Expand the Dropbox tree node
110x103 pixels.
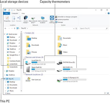click(x=5, y=71)
